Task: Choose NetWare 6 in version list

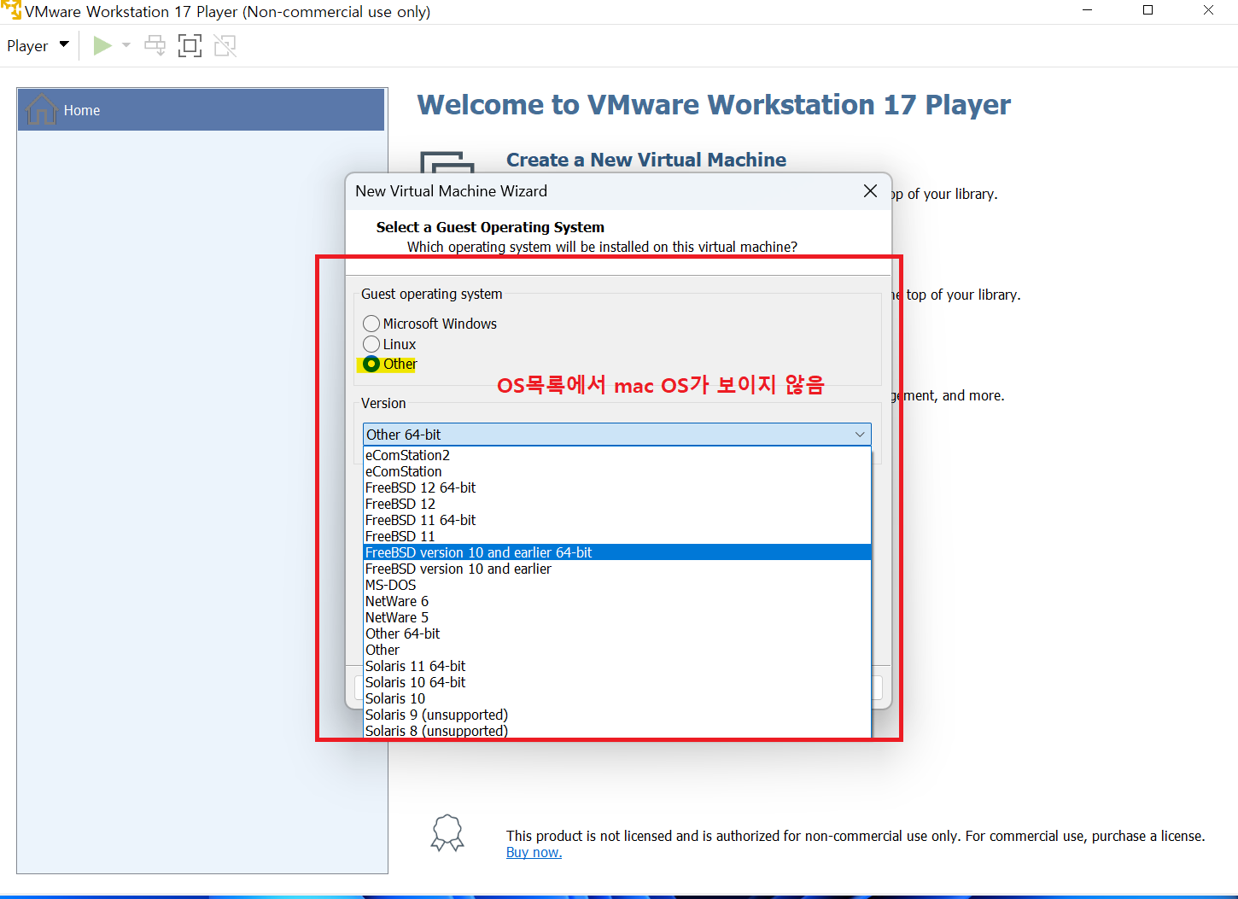Action: pos(617,601)
